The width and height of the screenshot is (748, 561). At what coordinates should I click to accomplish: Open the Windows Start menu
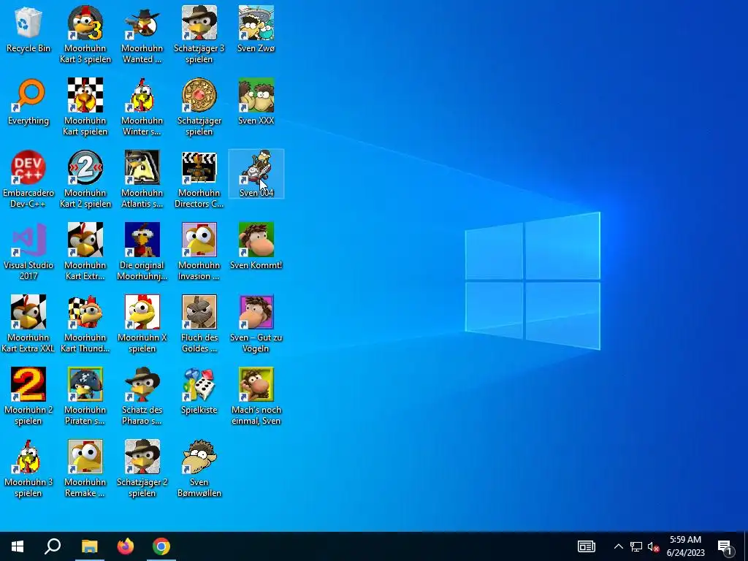coord(18,546)
